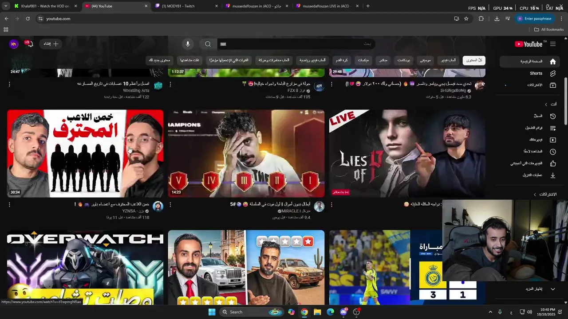The width and height of the screenshot is (568, 319).
Task: Open the Overwatch video thumbnail
Action: pyautogui.click(x=85, y=268)
